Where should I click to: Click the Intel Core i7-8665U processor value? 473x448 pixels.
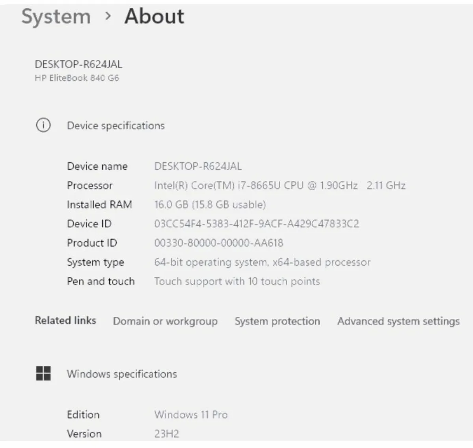(280, 186)
